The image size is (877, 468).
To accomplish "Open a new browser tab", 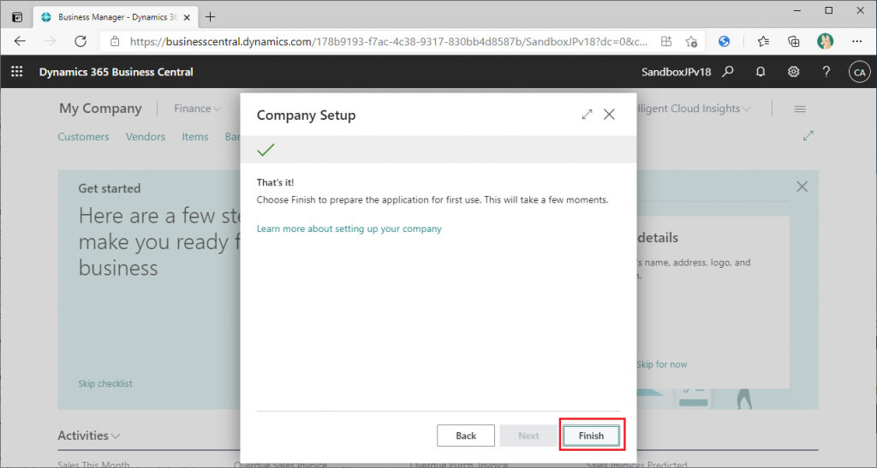I will (210, 17).
